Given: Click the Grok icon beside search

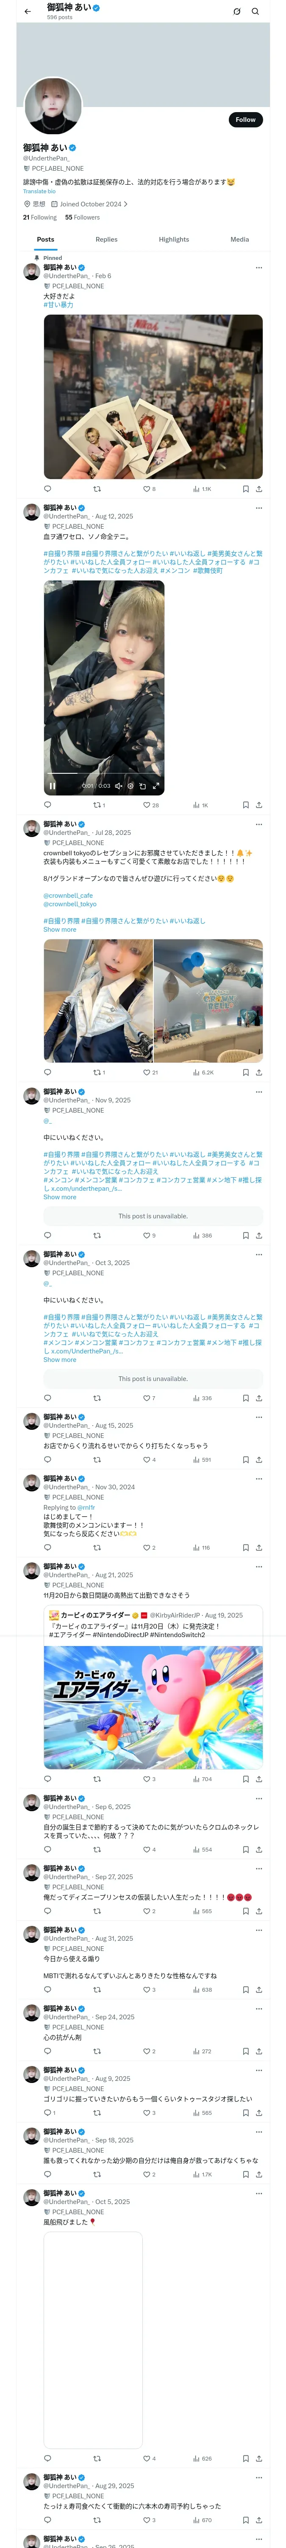Looking at the screenshot, I should coord(237,11).
